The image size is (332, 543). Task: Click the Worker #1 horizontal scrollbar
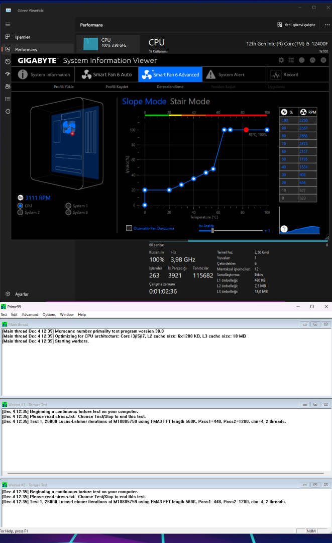click(166, 473)
